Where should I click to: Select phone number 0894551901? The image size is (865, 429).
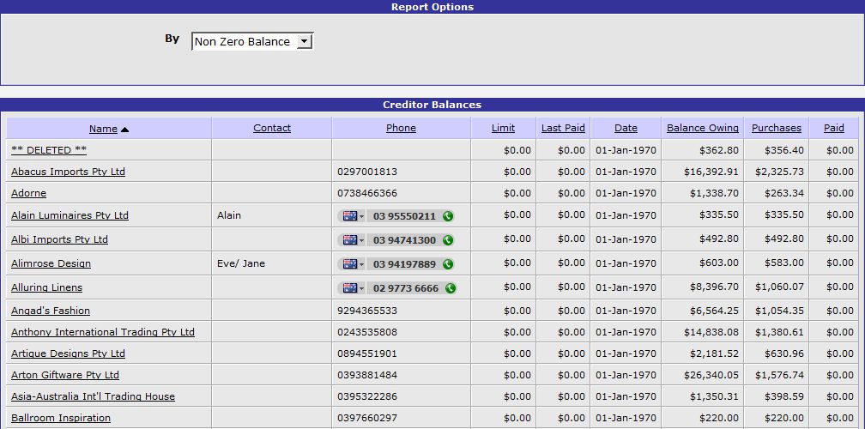click(x=367, y=353)
